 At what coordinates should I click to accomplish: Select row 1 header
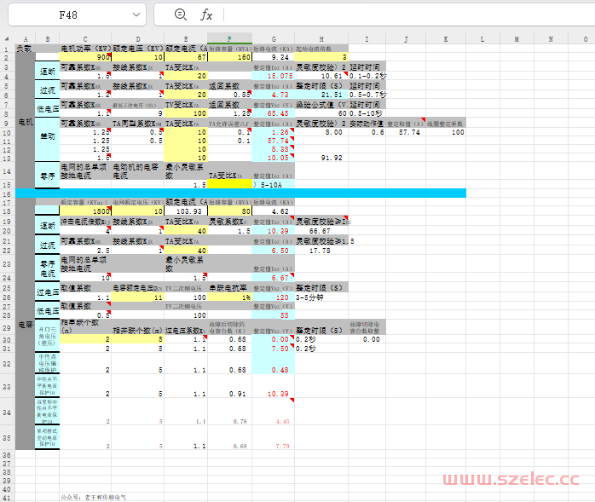7,49
